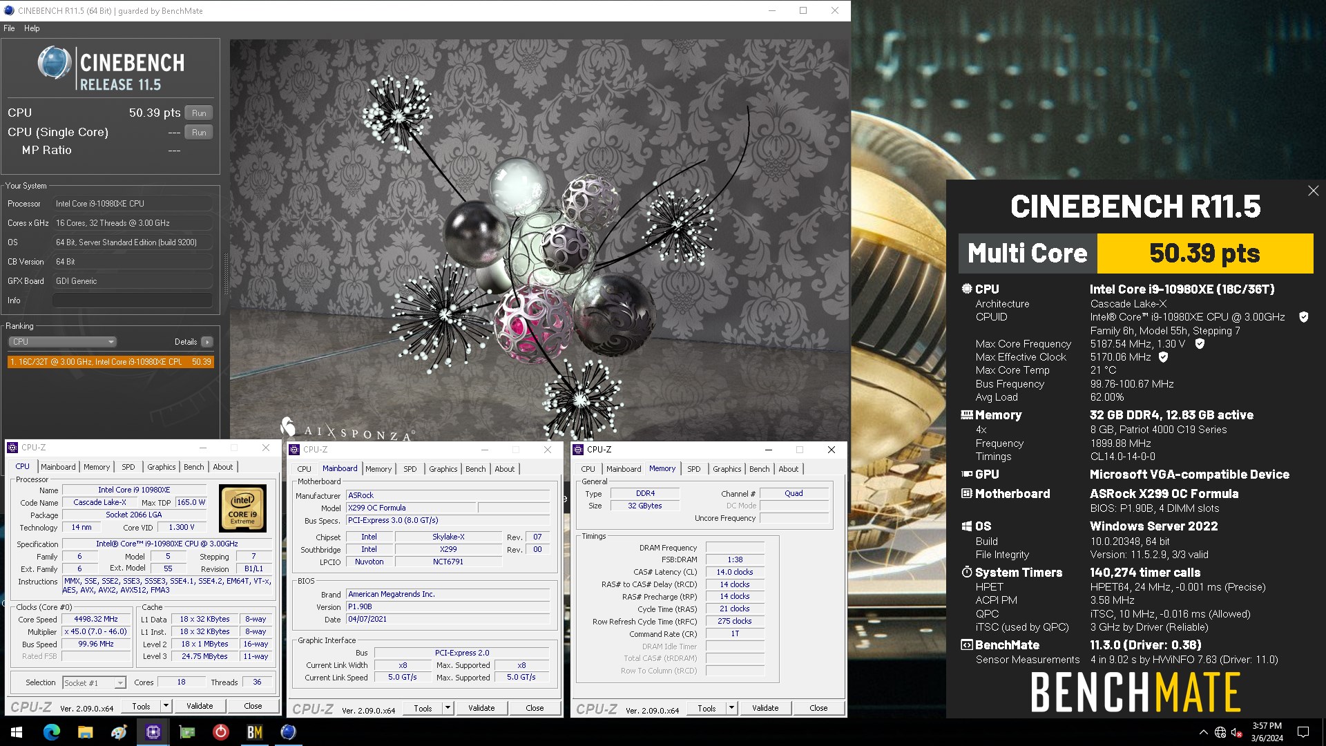
Task: Open Tools dropdown arrow in Mainboard CPU-Z window
Action: coord(448,708)
